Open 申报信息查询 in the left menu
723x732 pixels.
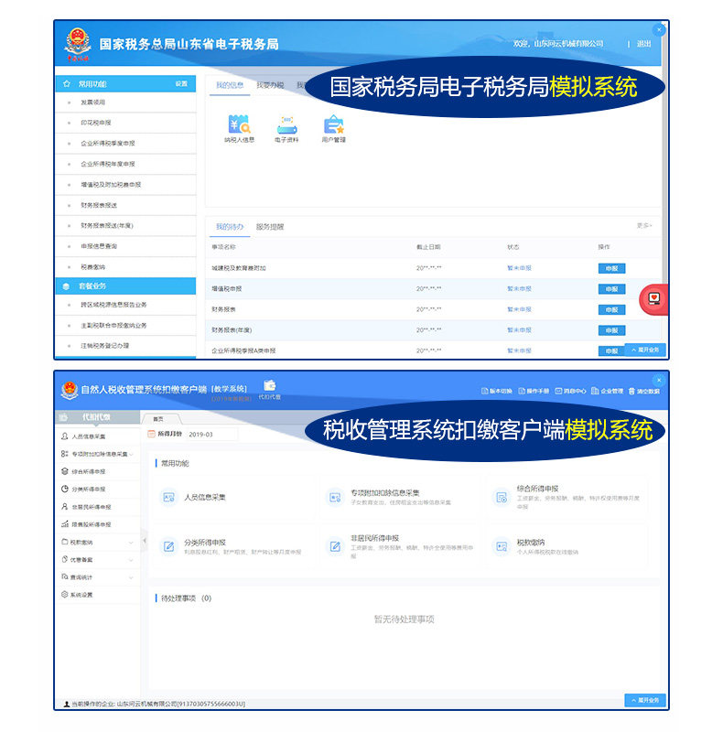point(125,246)
